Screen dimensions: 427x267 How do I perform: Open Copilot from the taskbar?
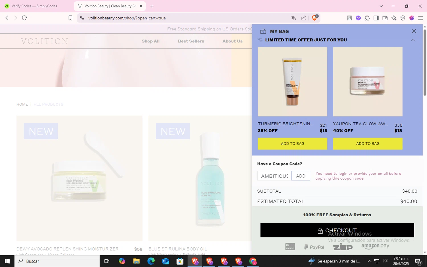pos(122,261)
